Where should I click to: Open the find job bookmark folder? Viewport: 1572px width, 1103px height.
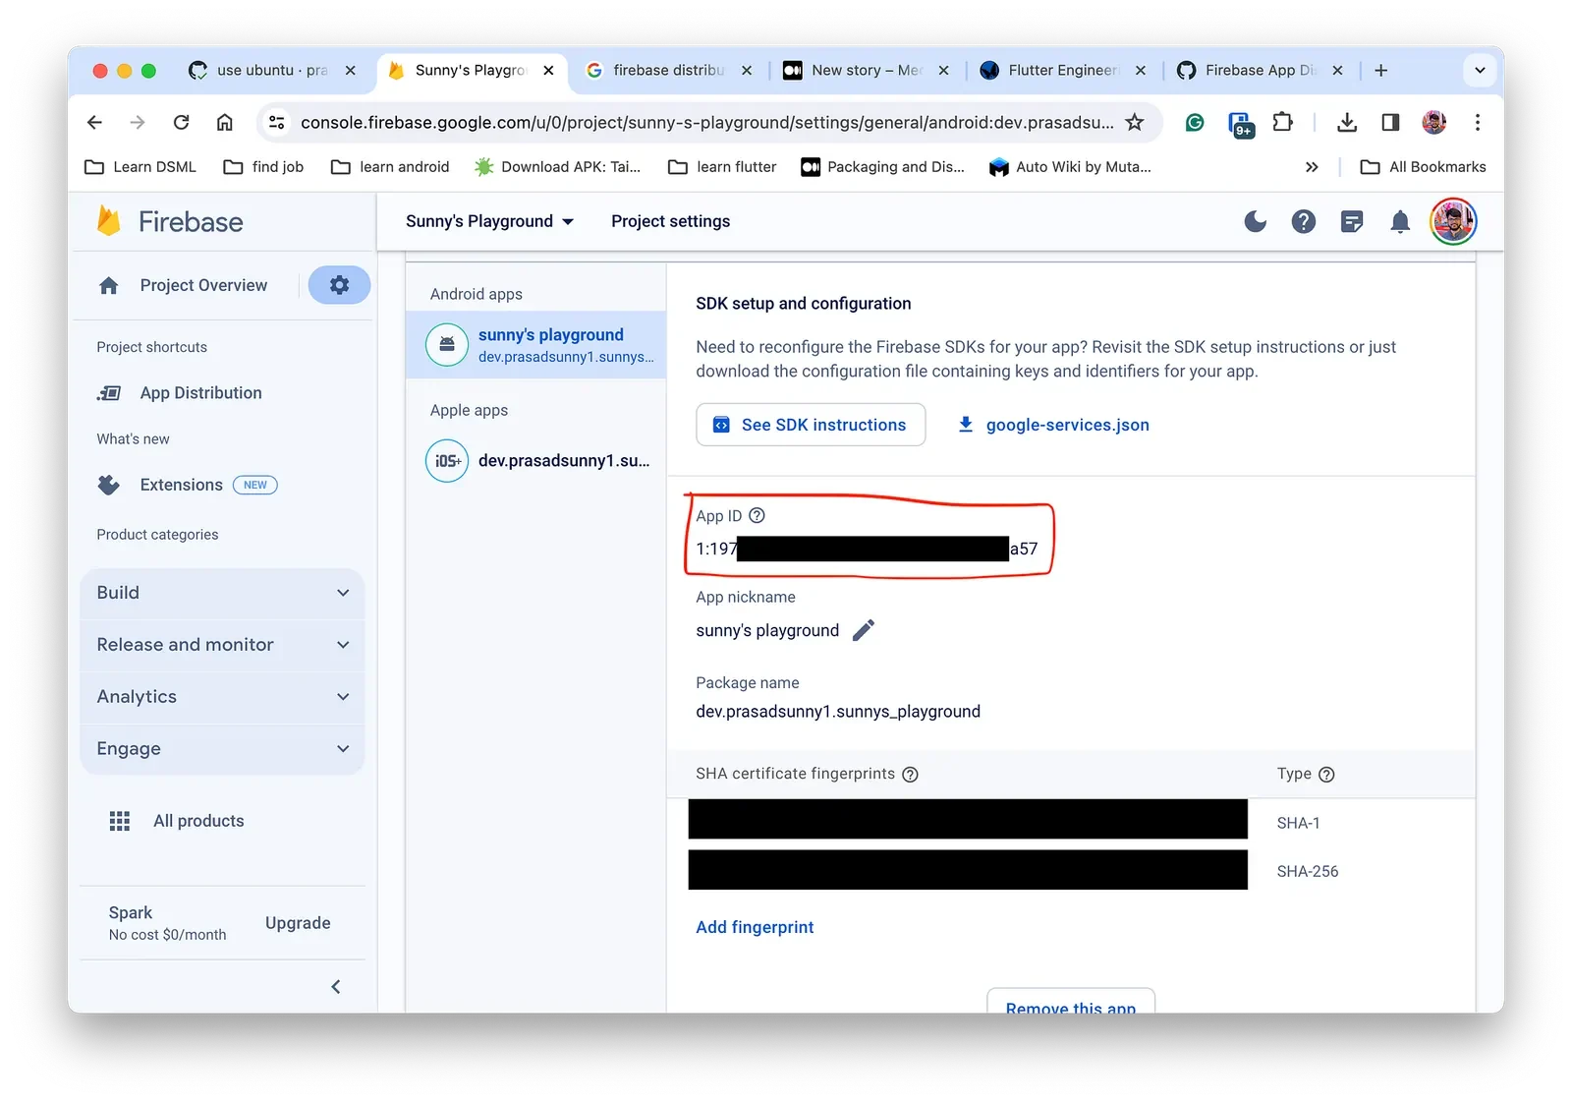click(x=263, y=167)
